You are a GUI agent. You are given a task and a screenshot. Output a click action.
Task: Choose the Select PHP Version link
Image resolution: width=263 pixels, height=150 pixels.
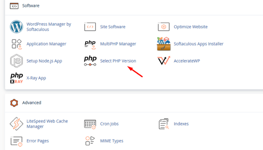[x=118, y=61]
